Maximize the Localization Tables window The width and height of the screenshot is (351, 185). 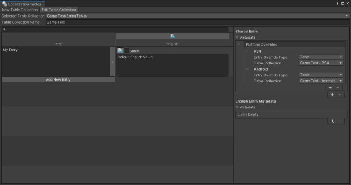point(343,4)
